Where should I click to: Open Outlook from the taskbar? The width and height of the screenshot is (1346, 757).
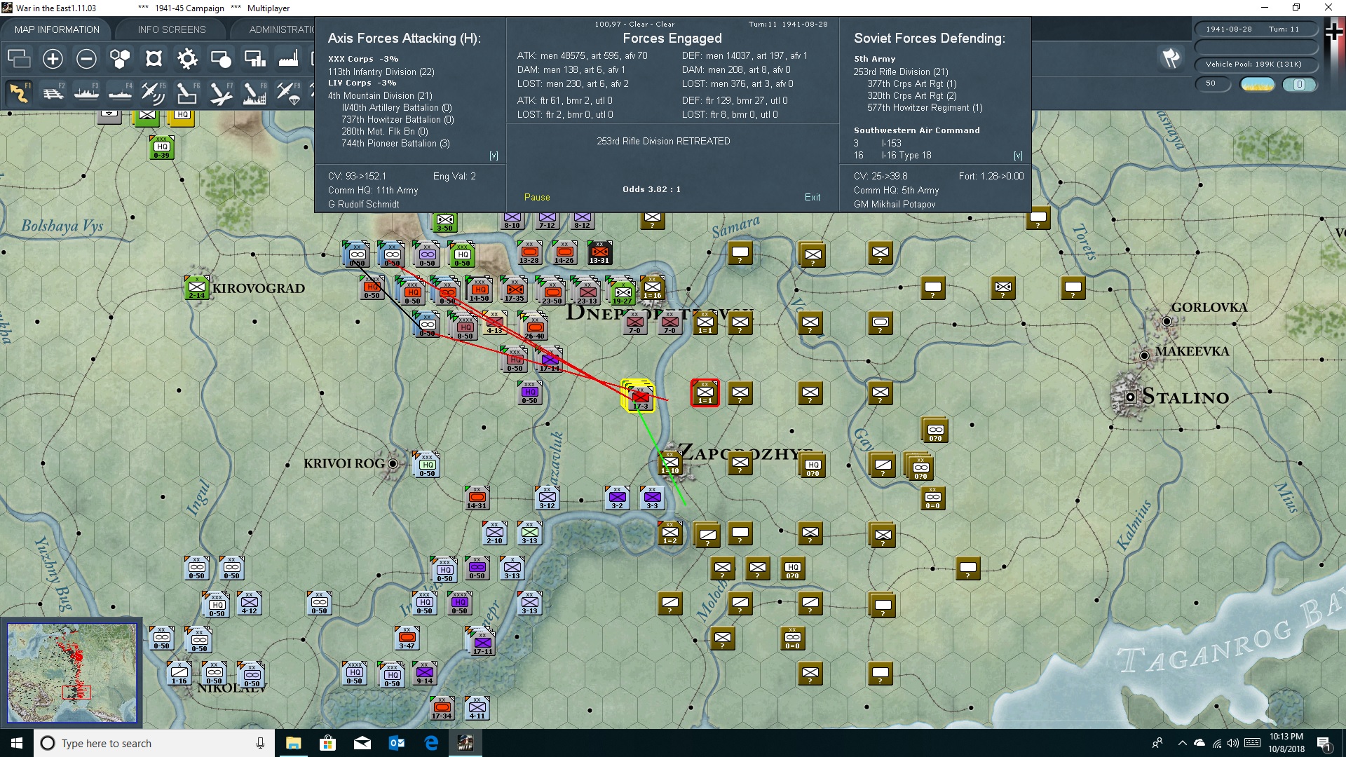pyautogui.click(x=397, y=743)
